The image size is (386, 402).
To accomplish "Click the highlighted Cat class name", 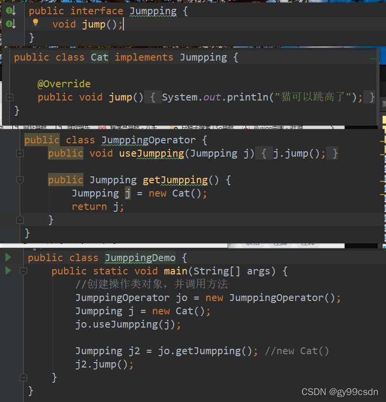I will 99,57.
